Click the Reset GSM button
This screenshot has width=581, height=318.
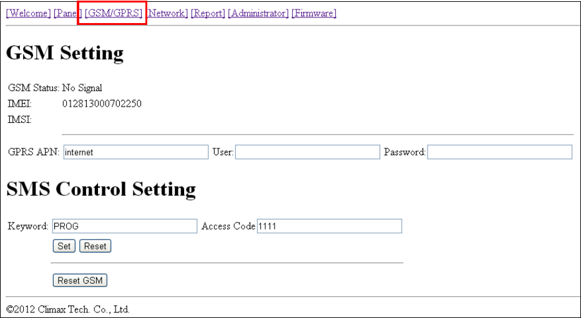(x=80, y=280)
